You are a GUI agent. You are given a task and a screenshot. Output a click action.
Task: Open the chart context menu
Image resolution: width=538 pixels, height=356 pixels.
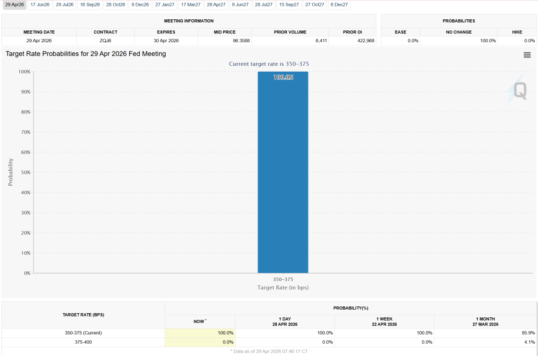(527, 55)
